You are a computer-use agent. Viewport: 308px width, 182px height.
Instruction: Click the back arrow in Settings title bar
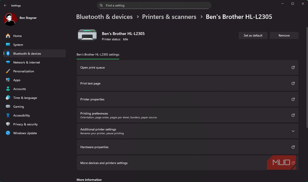click(x=5, y=6)
